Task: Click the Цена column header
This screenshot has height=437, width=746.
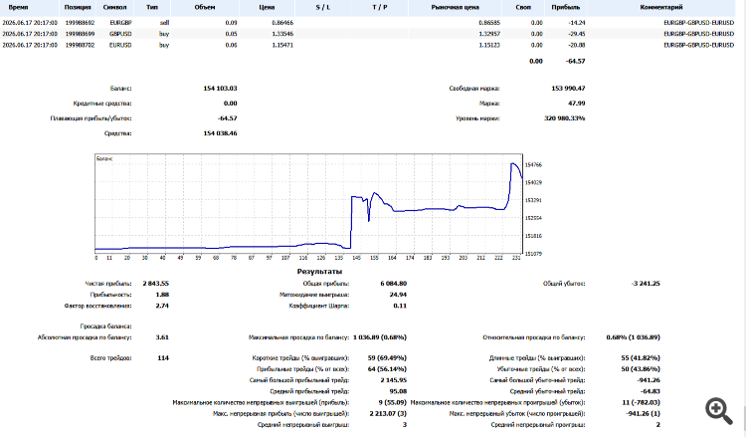Action: point(267,8)
